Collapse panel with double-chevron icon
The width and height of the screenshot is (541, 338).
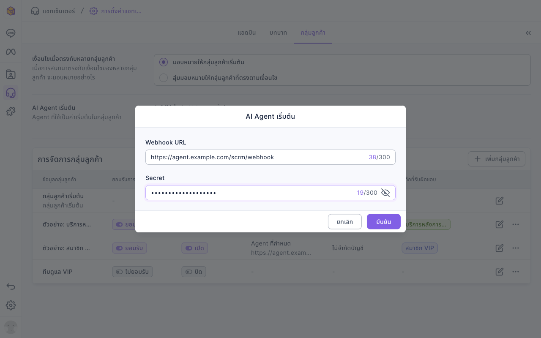528,33
